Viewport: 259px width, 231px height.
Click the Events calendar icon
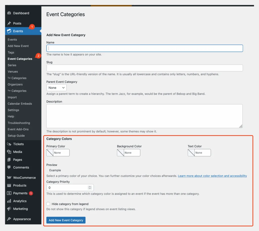[9, 31]
